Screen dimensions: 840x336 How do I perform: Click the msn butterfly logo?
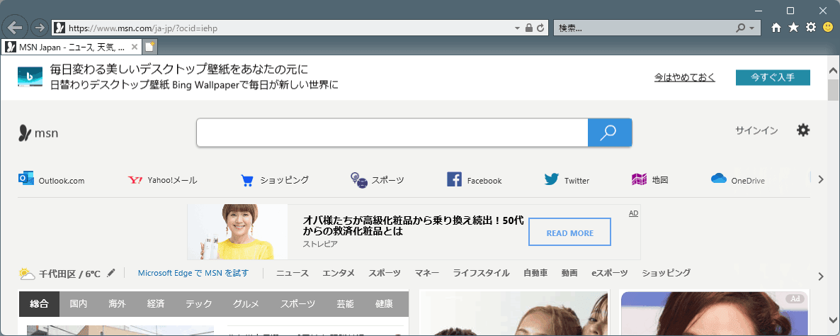click(38, 133)
